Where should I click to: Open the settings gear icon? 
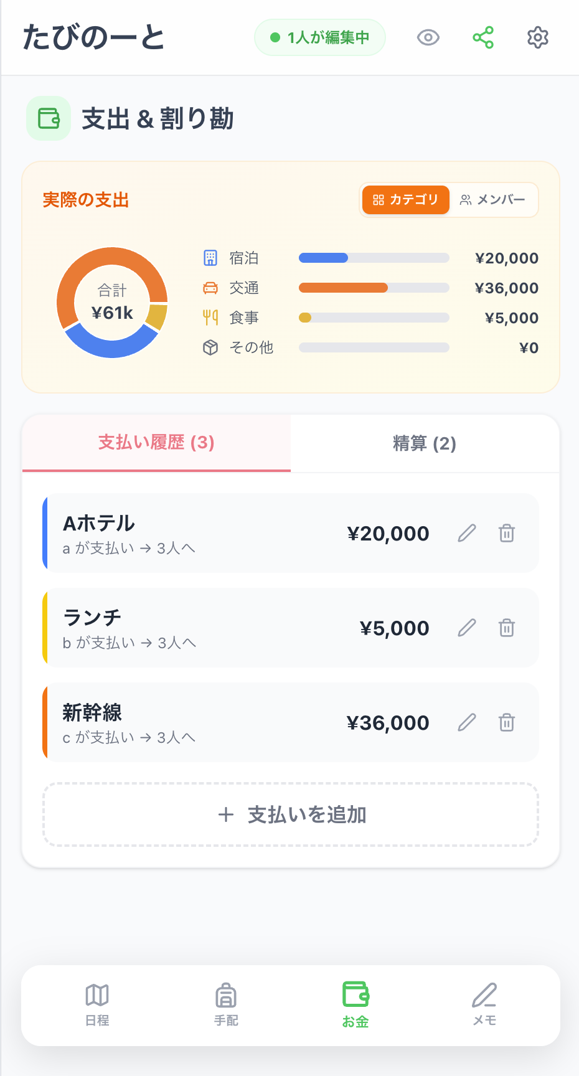(537, 37)
